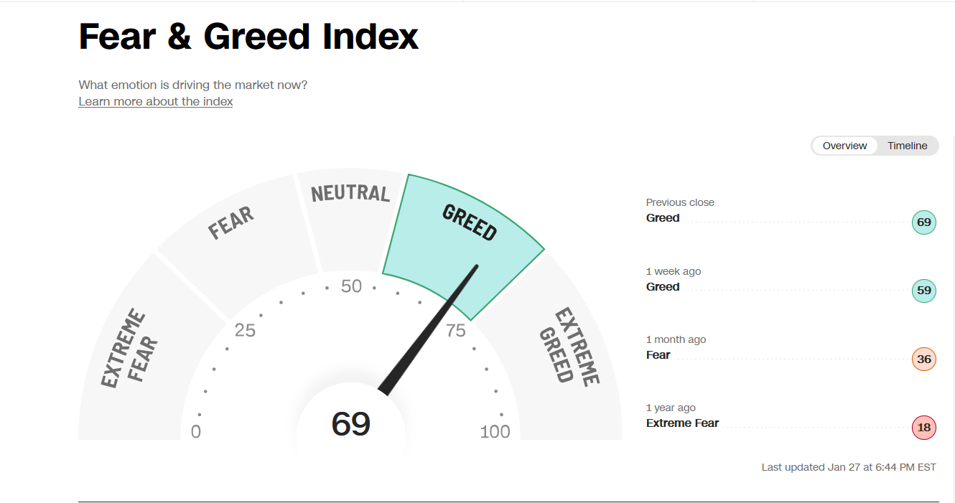
Task: Click the 1 month ago Fear label
Action: click(658, 355)
